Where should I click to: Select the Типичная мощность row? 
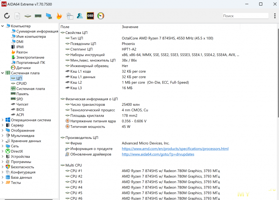coord(98,127)
